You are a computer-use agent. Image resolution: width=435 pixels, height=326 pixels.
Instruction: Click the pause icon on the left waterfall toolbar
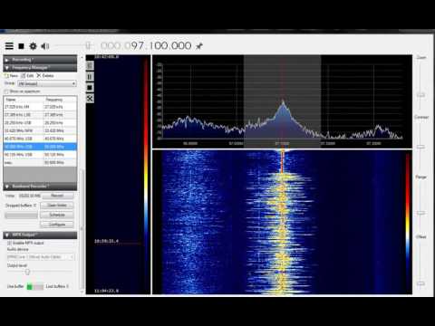tap(90, 77)
